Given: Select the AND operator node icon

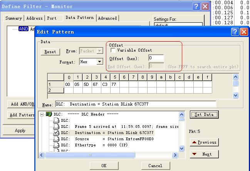Looking at the screenshot, I should 23,29.
